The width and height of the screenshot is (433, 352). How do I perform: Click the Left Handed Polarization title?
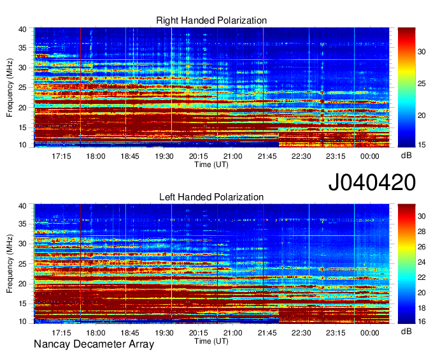[x=211, y=197]
